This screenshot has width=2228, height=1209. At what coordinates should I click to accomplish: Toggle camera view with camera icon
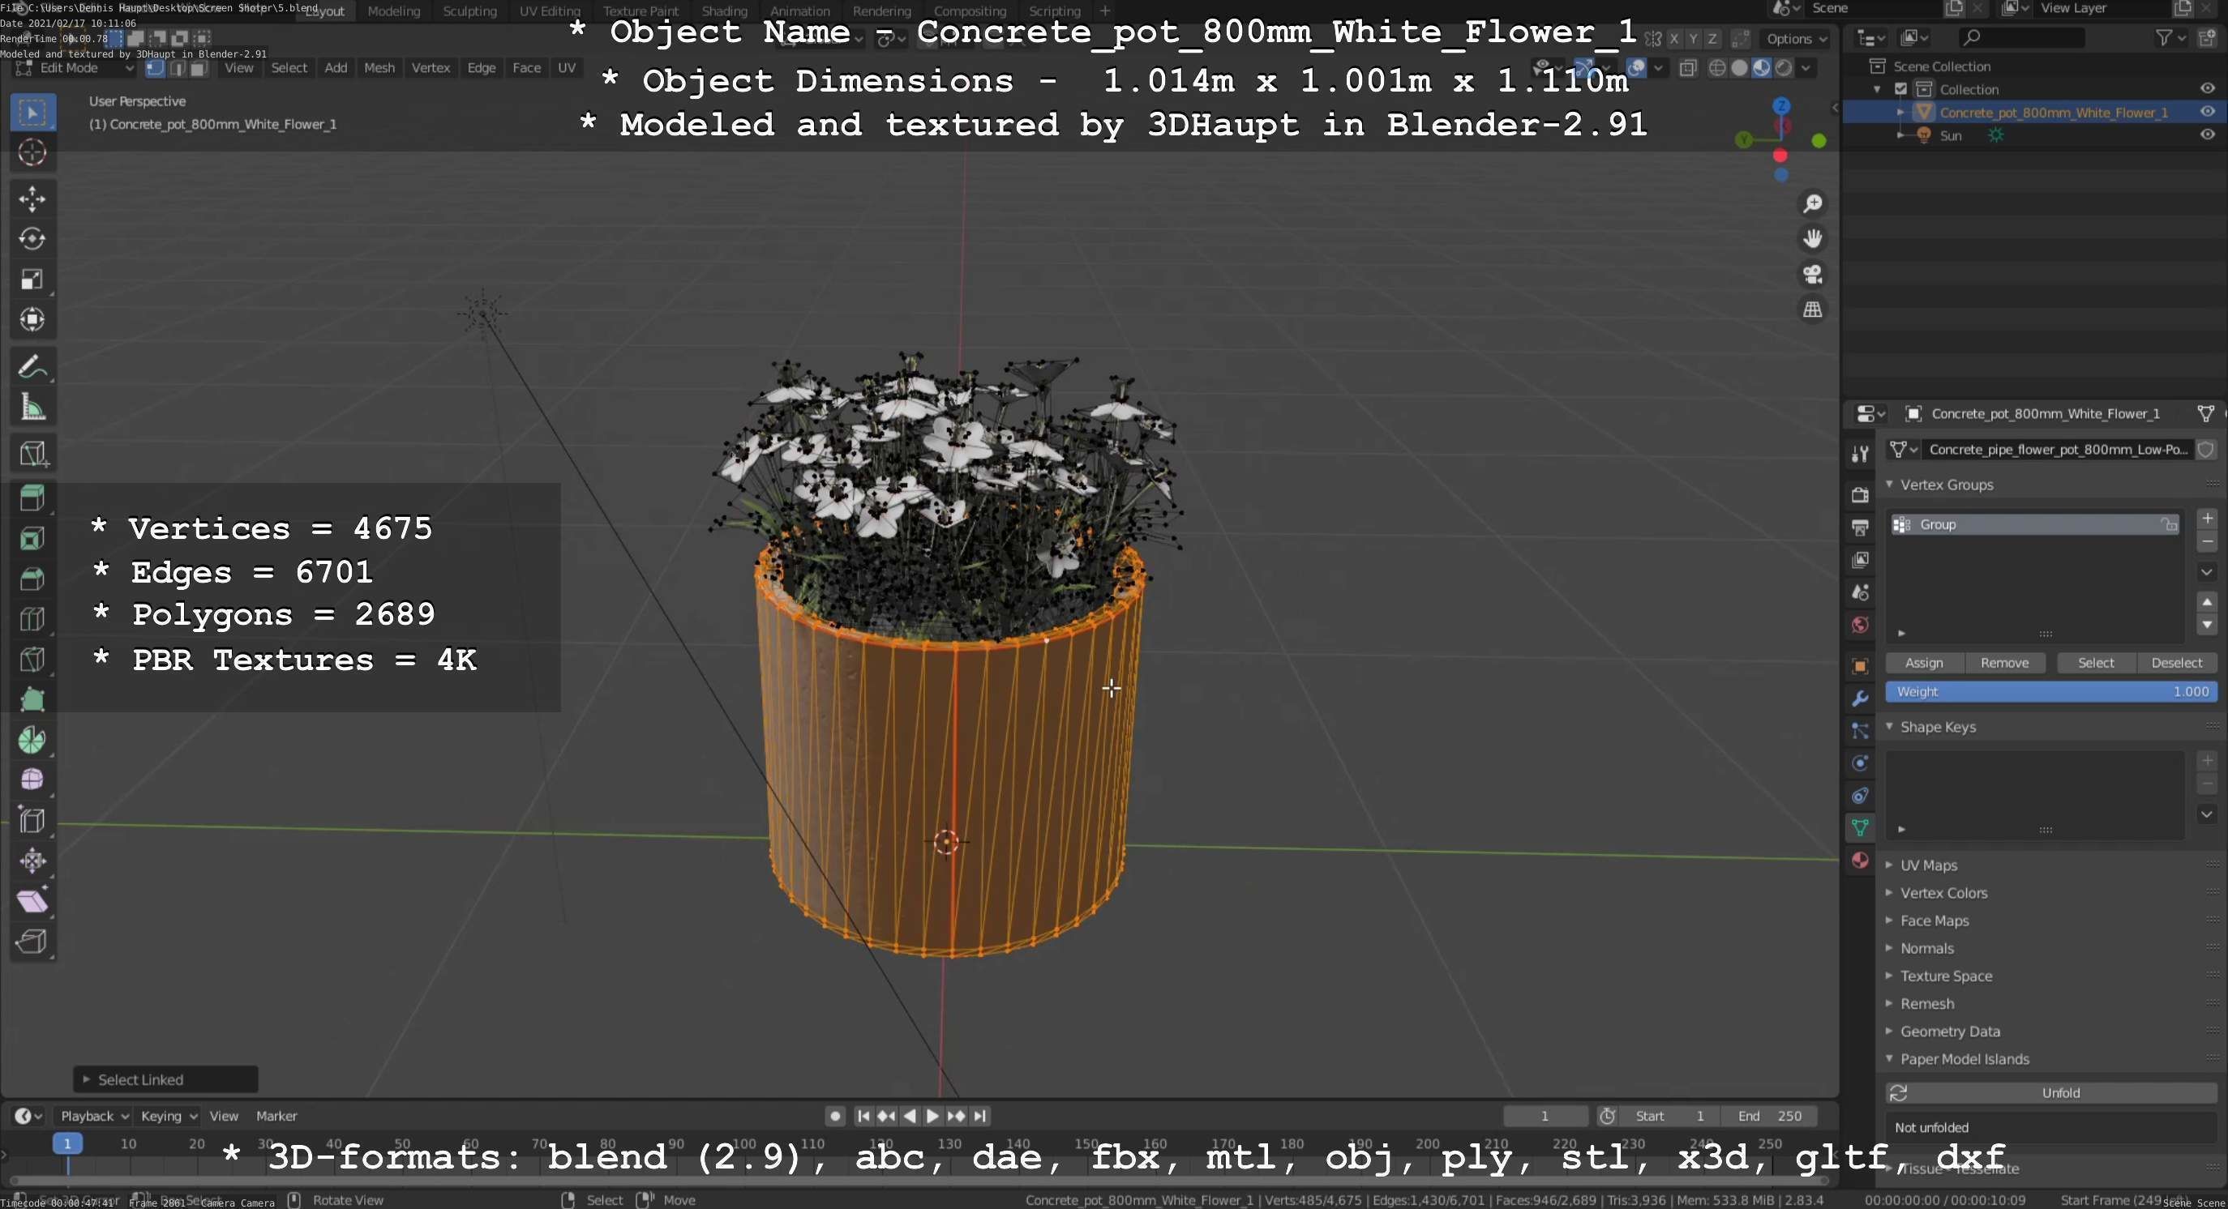click(x=1813, y=275)
